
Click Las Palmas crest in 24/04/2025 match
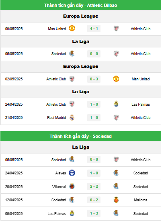[116, 104]
